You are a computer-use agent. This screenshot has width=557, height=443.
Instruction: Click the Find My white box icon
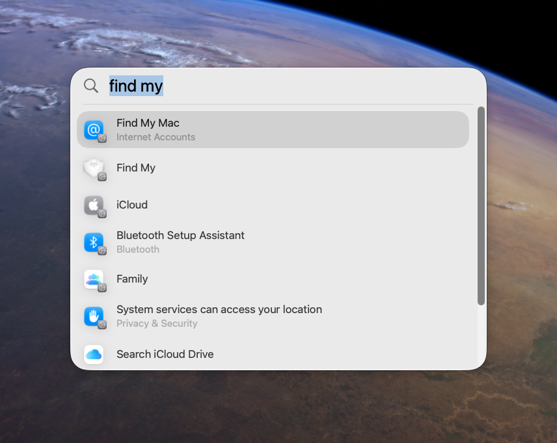[x=94, y=168]
